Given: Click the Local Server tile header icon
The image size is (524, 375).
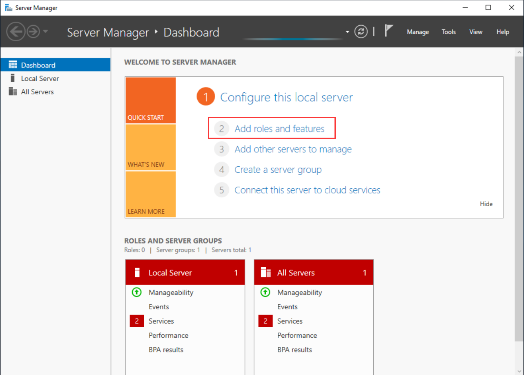Looking at the screenshot, I should click(x=137, y=272).
